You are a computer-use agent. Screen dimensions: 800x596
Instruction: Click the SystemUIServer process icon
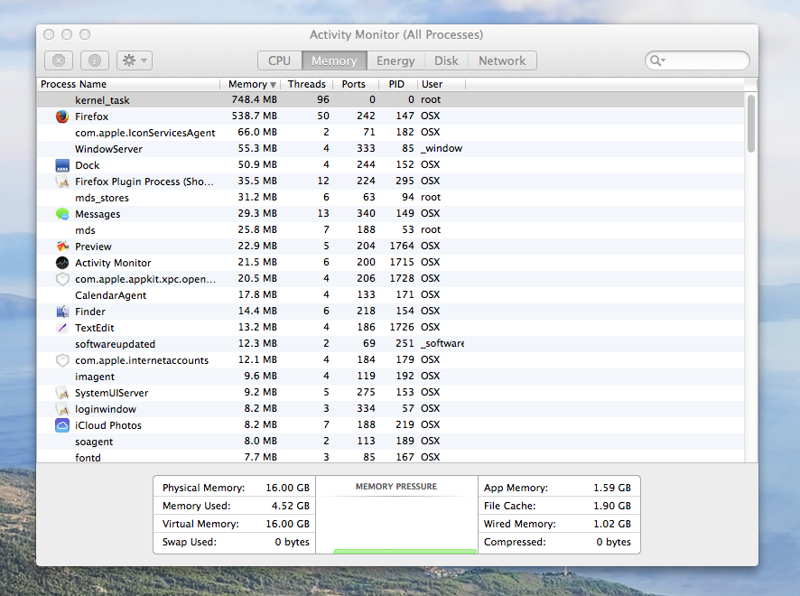[62, 393]
